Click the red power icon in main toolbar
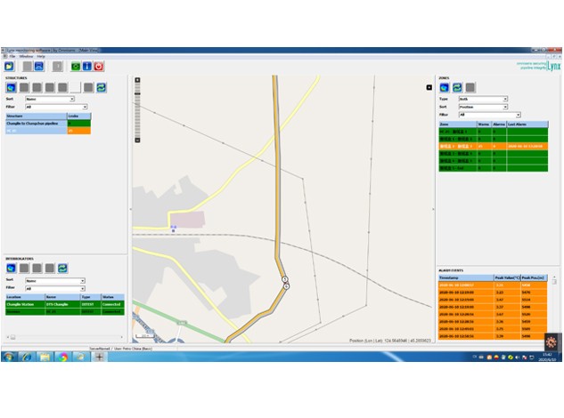 click(99, 66)
